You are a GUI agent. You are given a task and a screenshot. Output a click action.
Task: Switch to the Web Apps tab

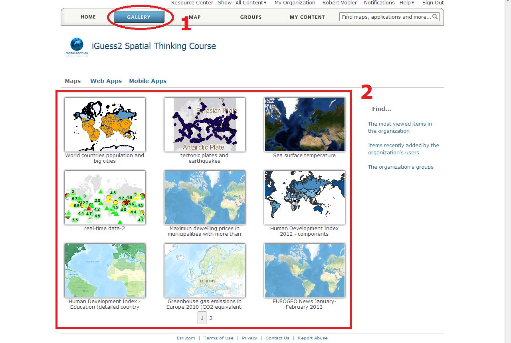(106, 81)
